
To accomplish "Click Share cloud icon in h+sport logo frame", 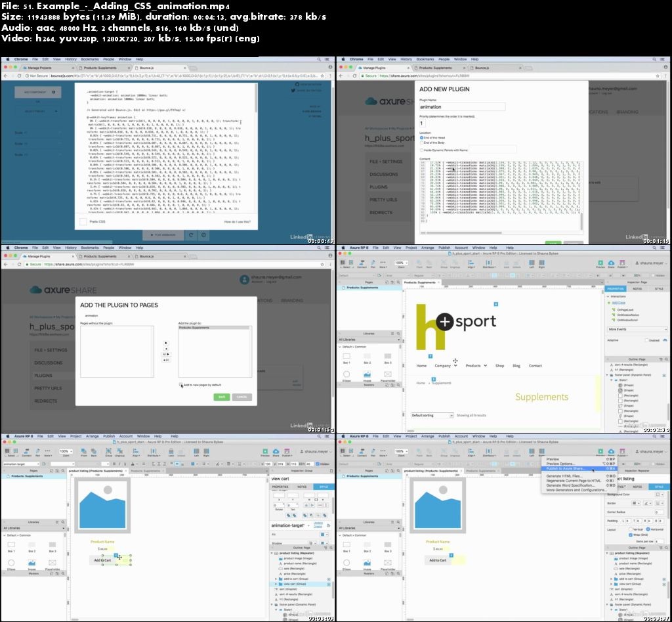I will click(x=611, y=263).
